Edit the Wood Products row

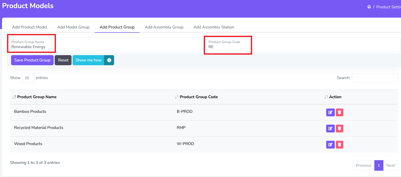(x=330, y=145)
